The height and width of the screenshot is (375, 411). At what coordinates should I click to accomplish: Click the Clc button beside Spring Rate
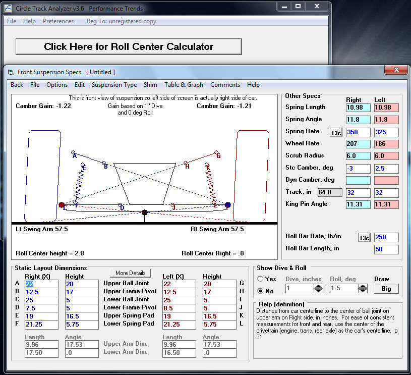point(336,133)
